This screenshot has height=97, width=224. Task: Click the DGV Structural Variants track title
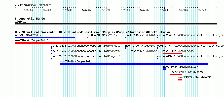tap(93, 32)
